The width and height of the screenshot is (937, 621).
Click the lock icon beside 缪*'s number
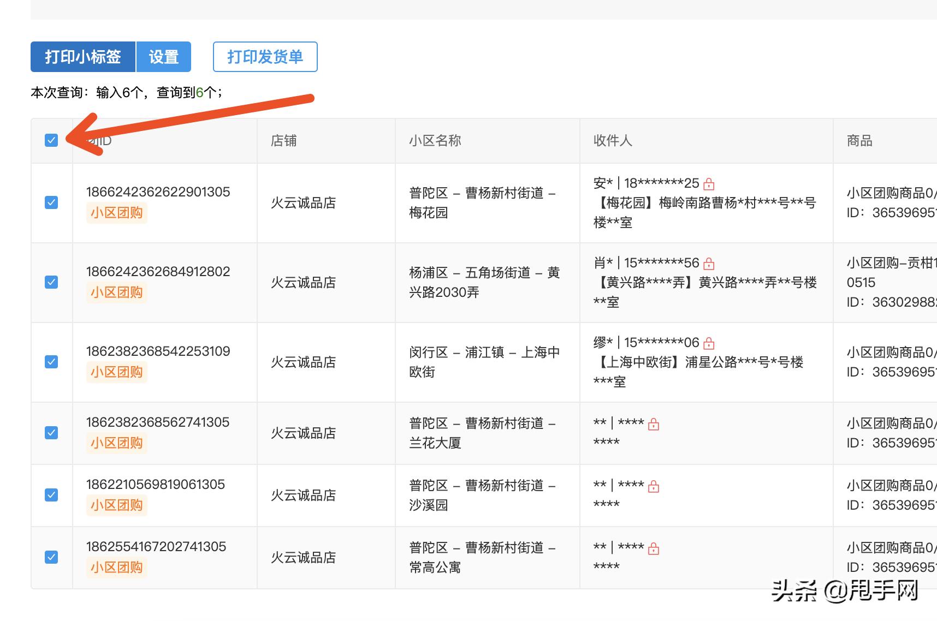coord(709,343)
